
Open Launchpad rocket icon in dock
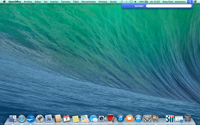(x=40, y=118)
